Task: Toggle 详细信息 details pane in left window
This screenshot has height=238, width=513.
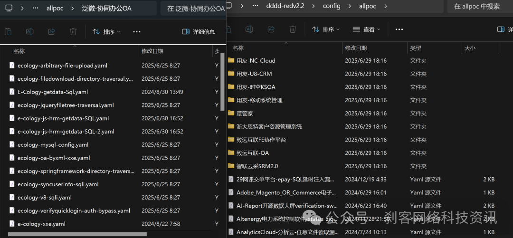Action: tap(199, 32)
